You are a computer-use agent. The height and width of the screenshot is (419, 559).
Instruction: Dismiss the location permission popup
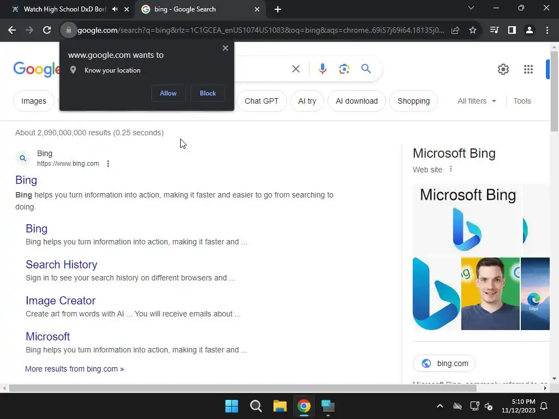click(x=225, y=48)
